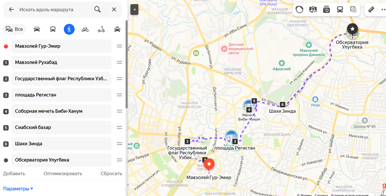Click waypoint marker 2 on map
The image size is (386, 196).
(187, 141)
